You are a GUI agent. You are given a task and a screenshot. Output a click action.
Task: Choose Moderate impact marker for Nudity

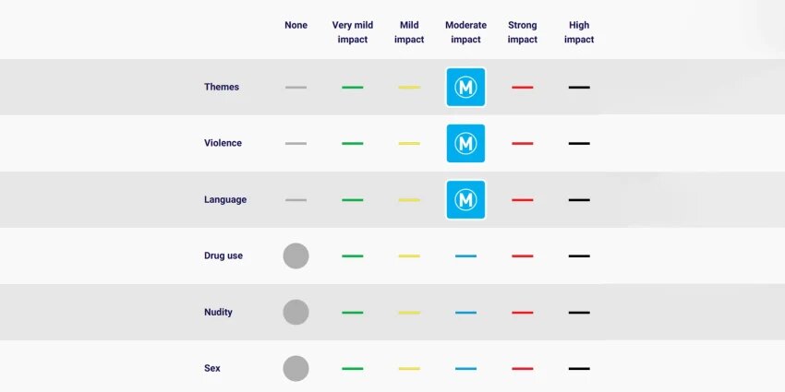pyautogui.click(x=465, y=313)
